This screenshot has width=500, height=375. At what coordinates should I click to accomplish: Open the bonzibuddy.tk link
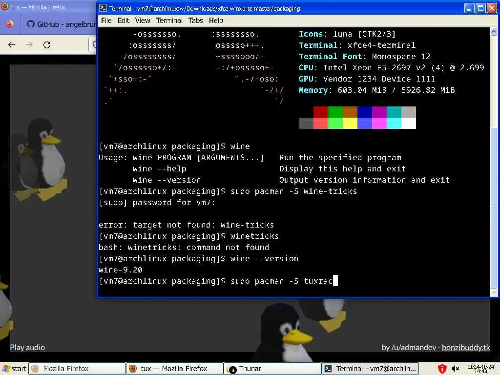coord(465,348)
